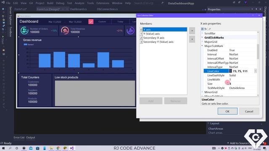Select the Gross revenue chart on the form

tap(77, 55)
